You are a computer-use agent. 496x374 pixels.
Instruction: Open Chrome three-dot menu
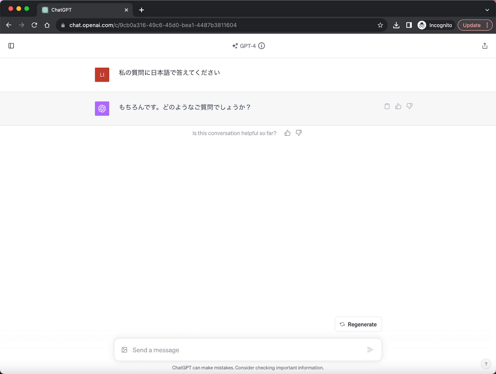(487, 25)
